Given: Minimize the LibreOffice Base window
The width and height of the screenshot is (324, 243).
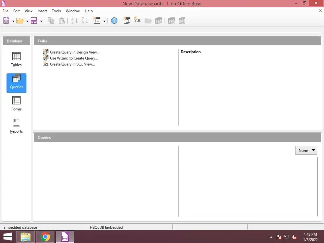Looking at the screenshot, I should point(296,3).
